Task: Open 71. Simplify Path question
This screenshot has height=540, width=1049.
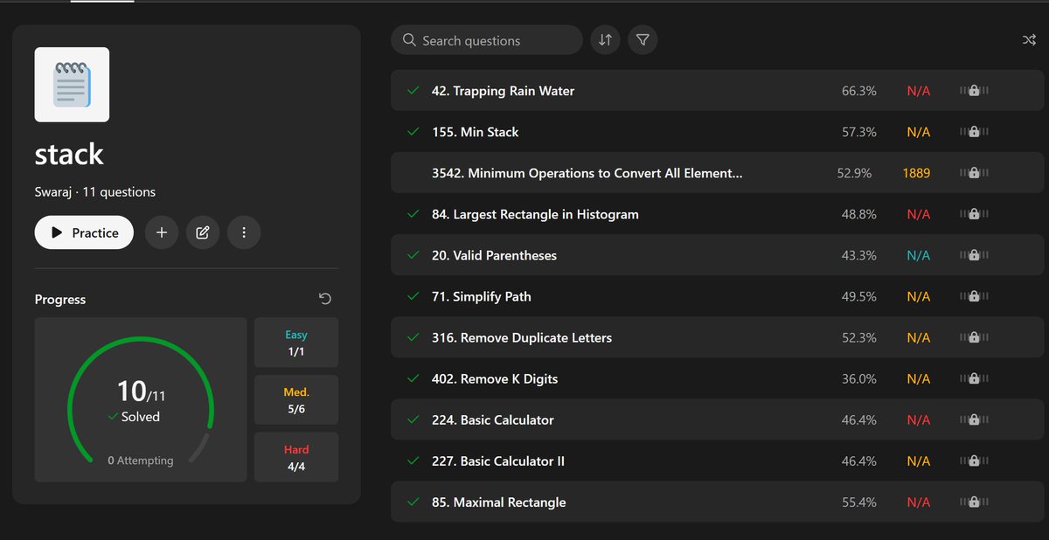Action: (717, 296)
